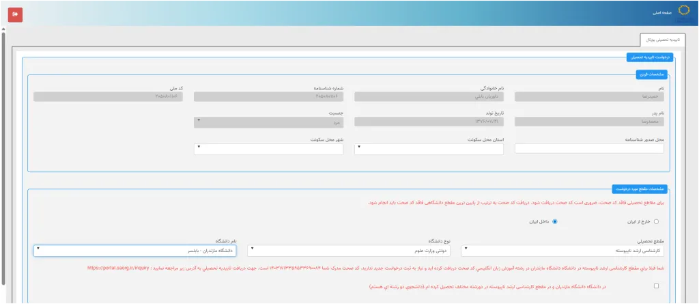Screen dimensions: 699x304
Task: Click the محل صدور شناسنامه input field
Action: (x=589, y=148)
